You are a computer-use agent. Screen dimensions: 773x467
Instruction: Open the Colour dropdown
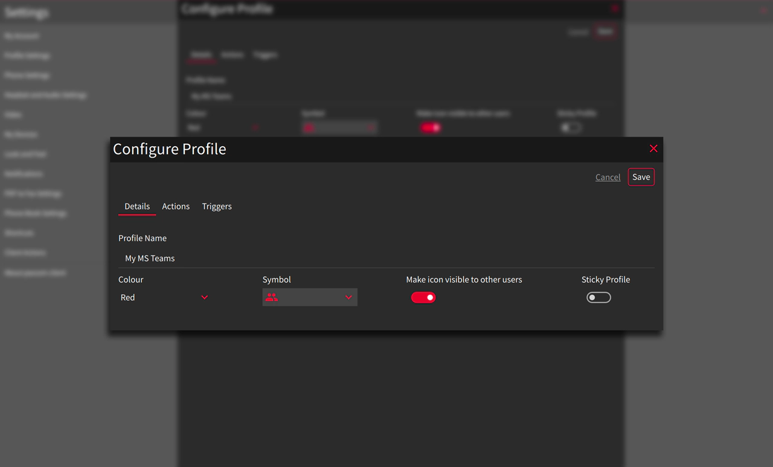point(163,297)
